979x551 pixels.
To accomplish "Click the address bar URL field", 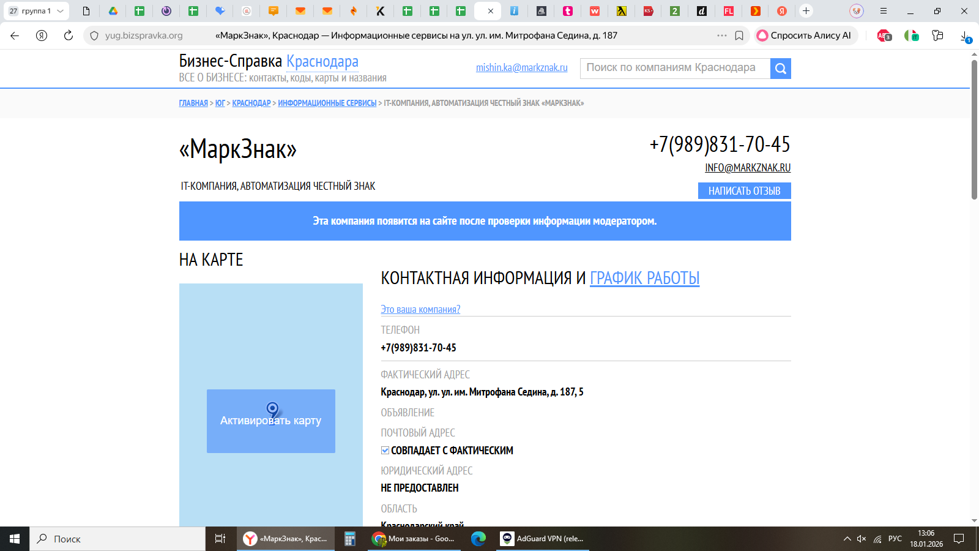I will coord(416,36).
